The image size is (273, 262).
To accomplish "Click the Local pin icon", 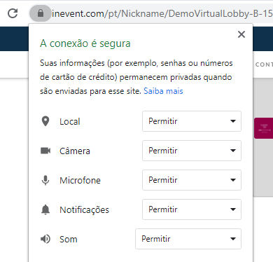I will [x=45, y=121].
